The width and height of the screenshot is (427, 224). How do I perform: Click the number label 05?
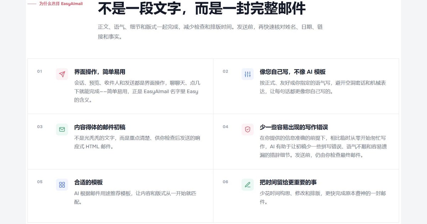[39, 182]
